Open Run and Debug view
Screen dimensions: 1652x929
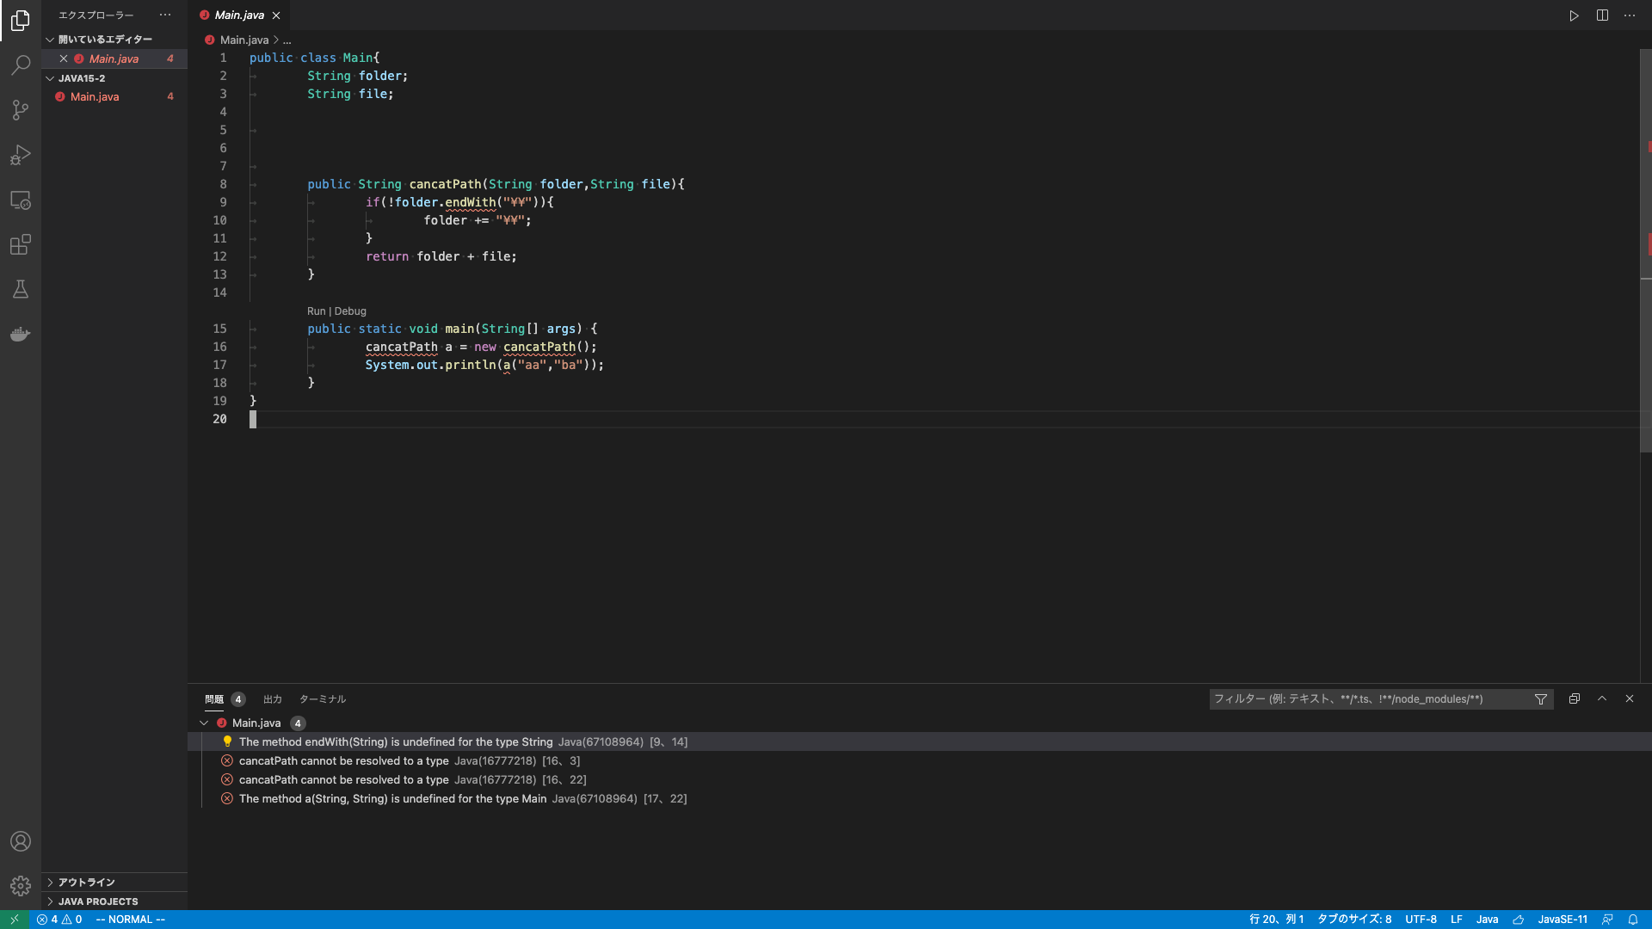tap(21, 155)
